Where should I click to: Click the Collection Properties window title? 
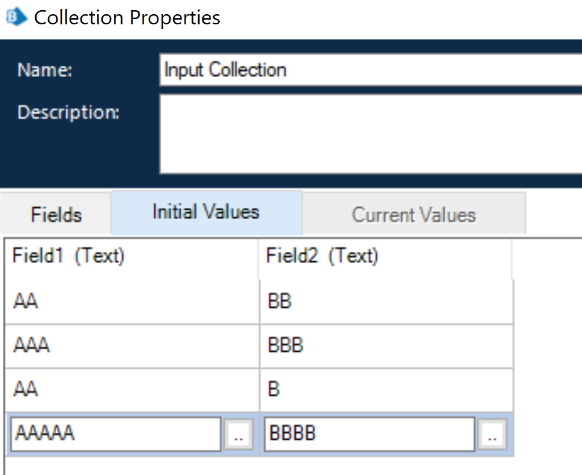(127, 18)
